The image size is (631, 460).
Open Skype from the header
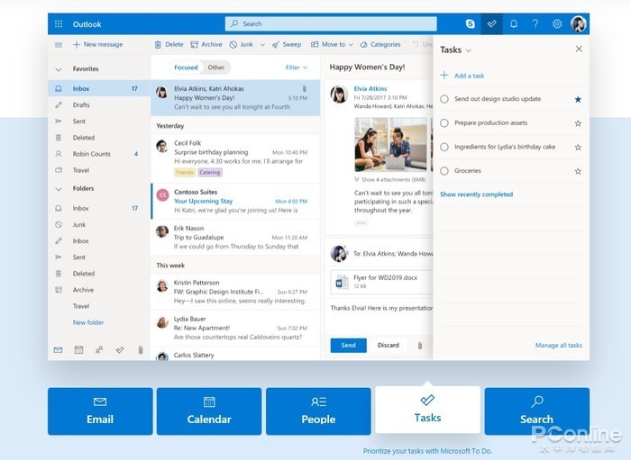pyautogui.click(x=470, y=23)
